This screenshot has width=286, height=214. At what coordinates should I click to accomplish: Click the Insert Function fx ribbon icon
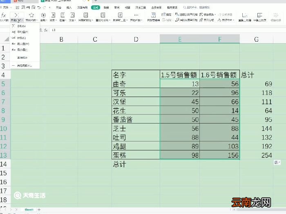[x=3, y=15]
